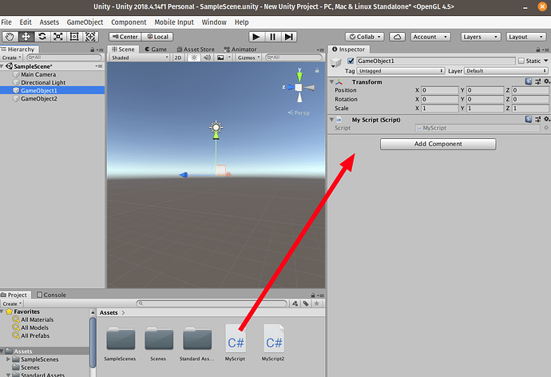The image size is (551, 377).
Task: Toggle the Static checkbox
Action: pyautogui.click(x=521, y=61)
